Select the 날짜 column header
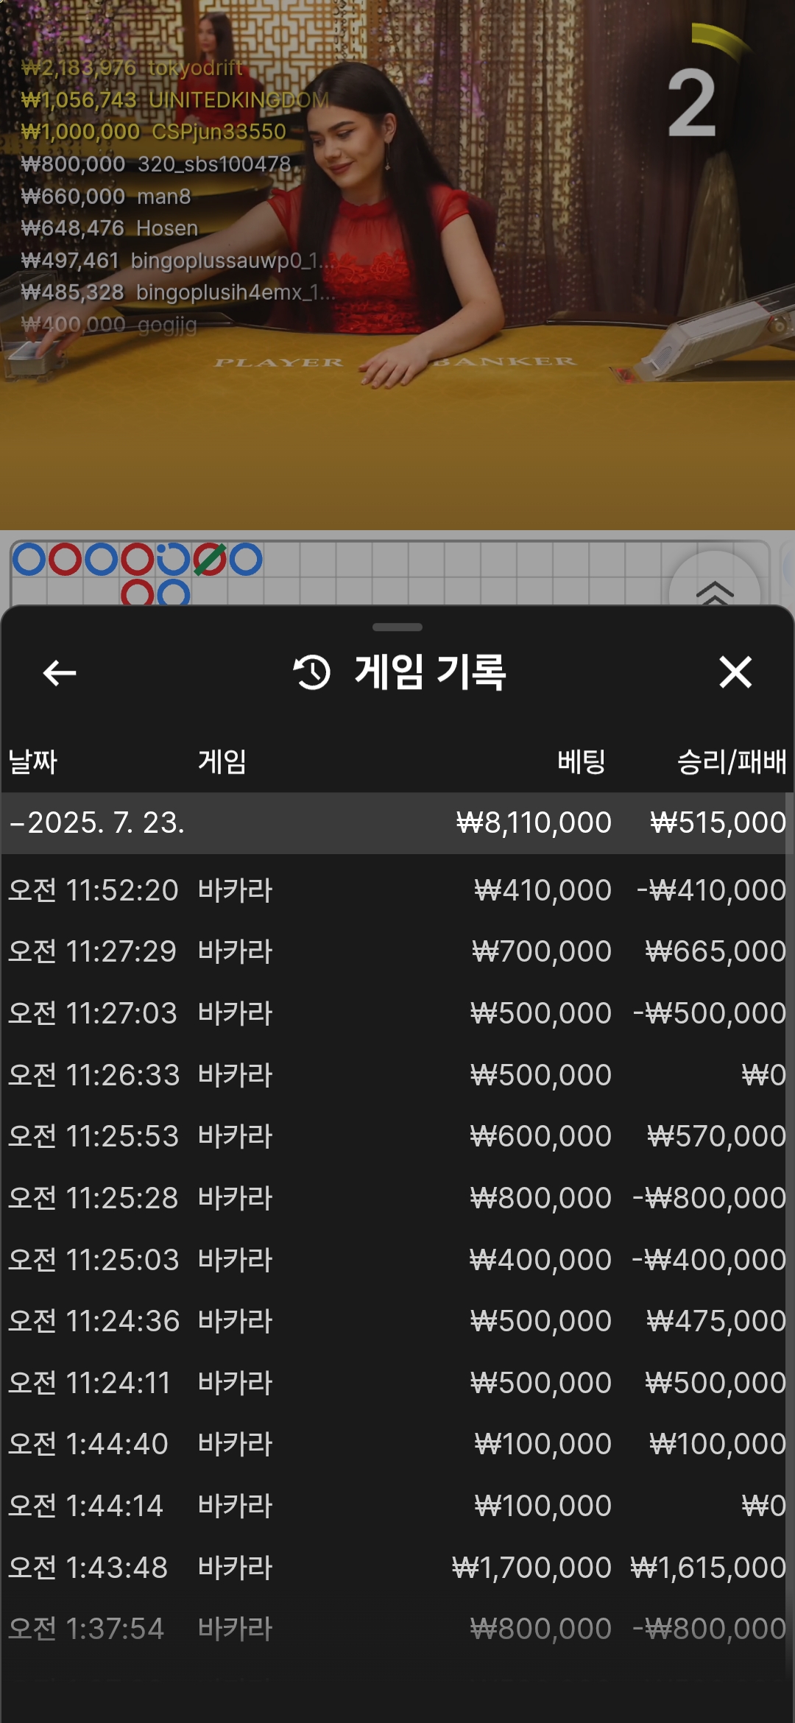Image resolution: width=795 pixels, height=1723 pixels. point(32,761)
